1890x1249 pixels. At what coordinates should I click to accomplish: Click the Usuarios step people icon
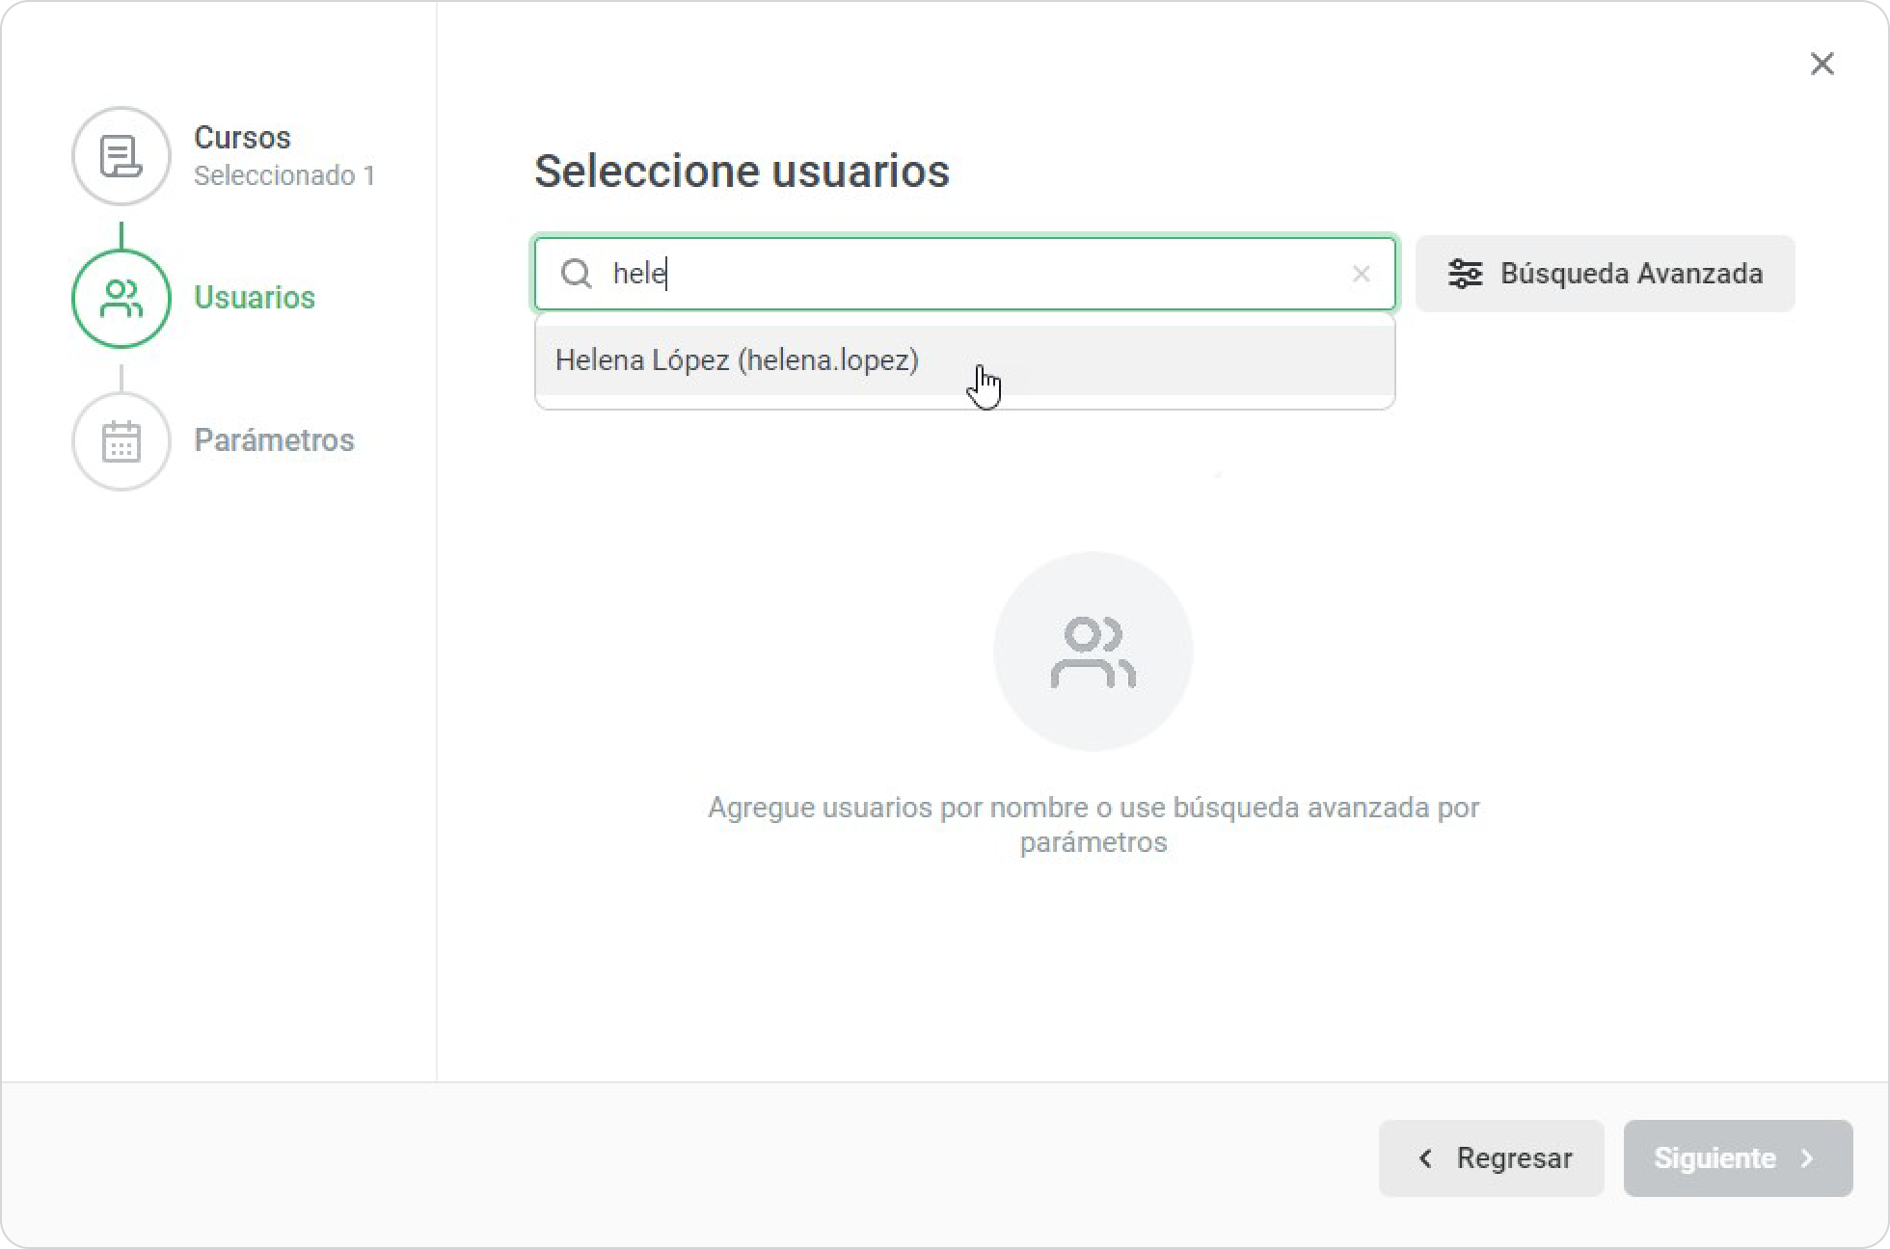coord(121,299)
